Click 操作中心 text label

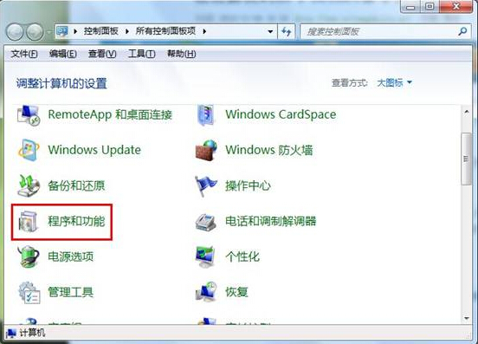pyautogui.click(x=248, y=185)
